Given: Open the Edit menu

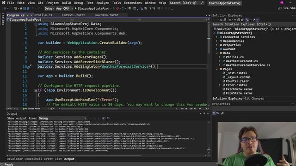Looking at the screenshot, I should coord(20,3).
